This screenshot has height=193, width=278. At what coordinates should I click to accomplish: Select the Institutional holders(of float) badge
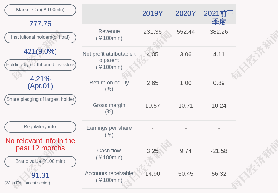[40, 37]
